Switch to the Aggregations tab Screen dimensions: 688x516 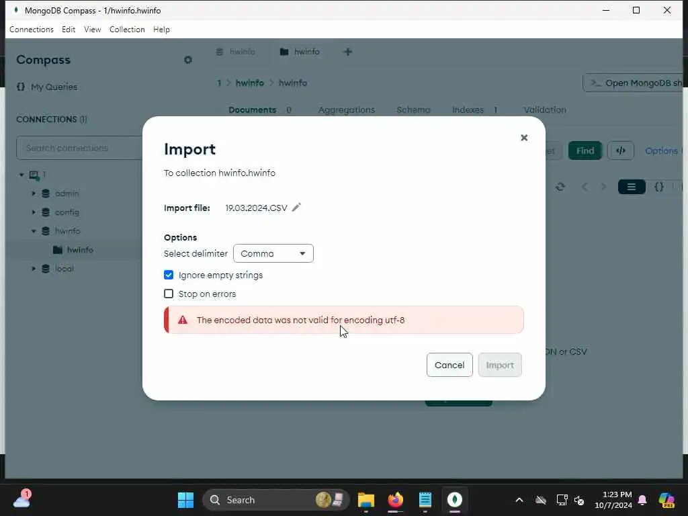(x=347, y=110)
